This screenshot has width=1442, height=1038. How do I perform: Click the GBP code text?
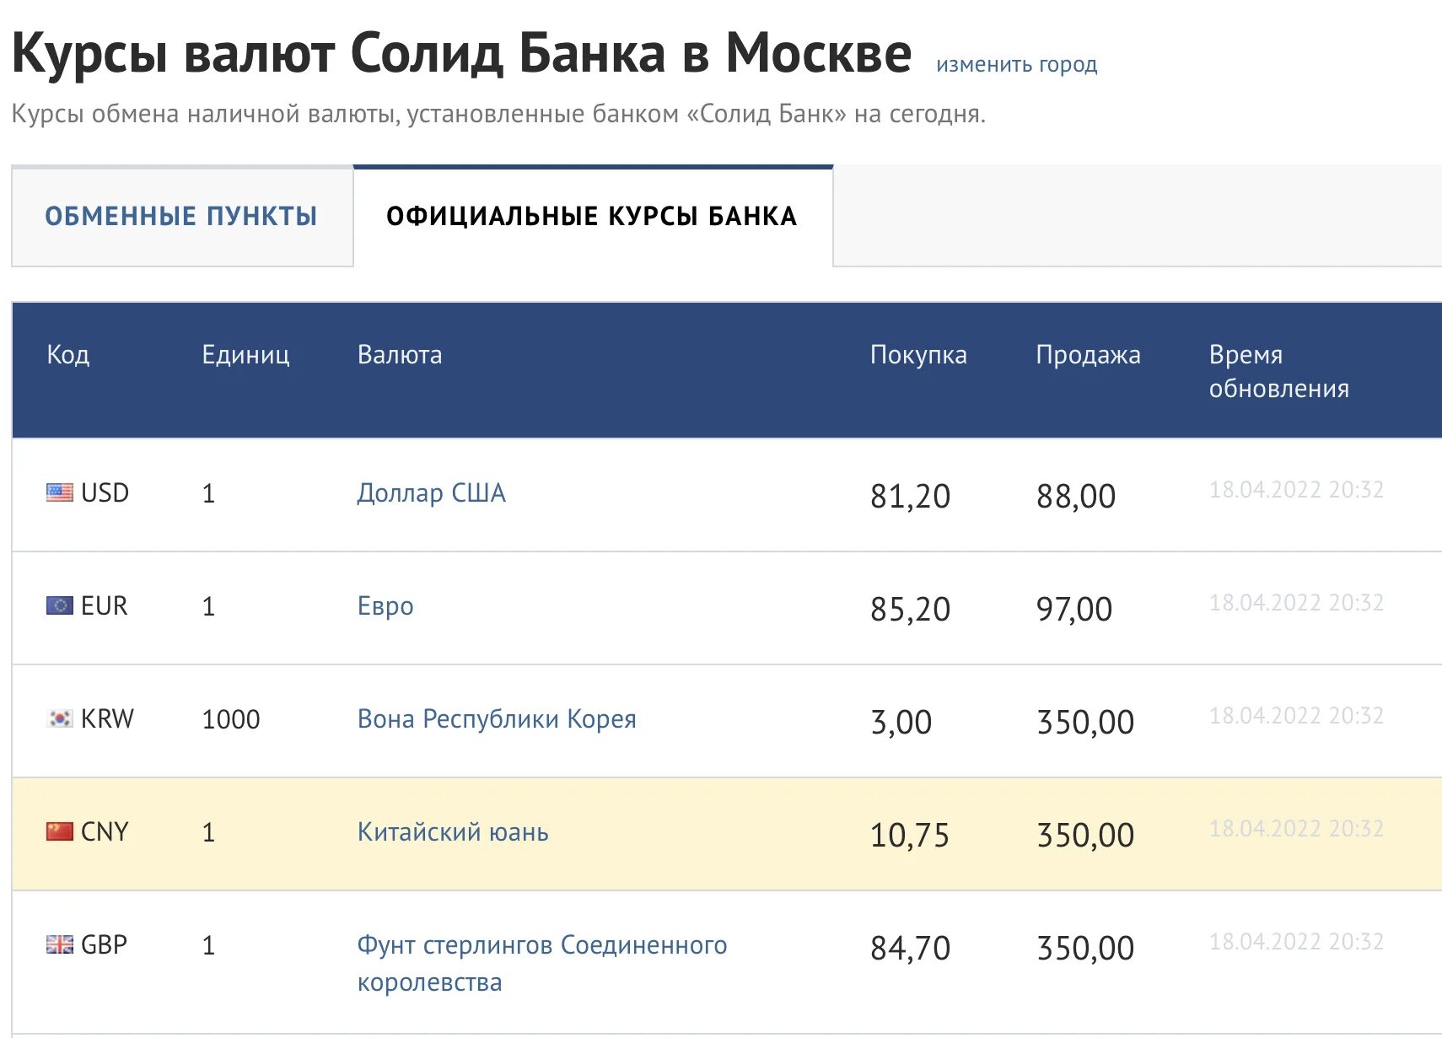click(x=104, y=944)
